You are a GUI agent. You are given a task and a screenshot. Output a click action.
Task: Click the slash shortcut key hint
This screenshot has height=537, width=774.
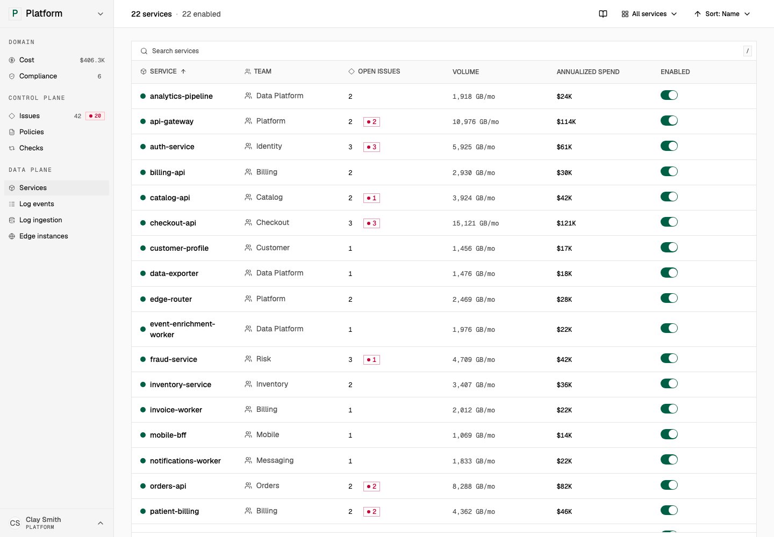747,51
